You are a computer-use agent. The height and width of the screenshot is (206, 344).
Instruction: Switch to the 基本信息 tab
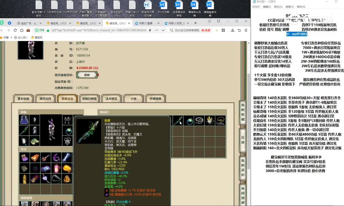pos(23,99)
